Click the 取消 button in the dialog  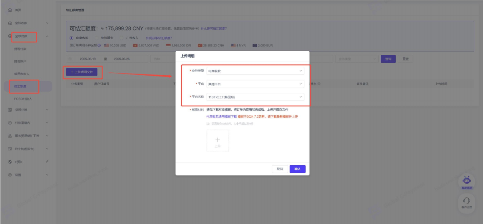click(280, 169)
